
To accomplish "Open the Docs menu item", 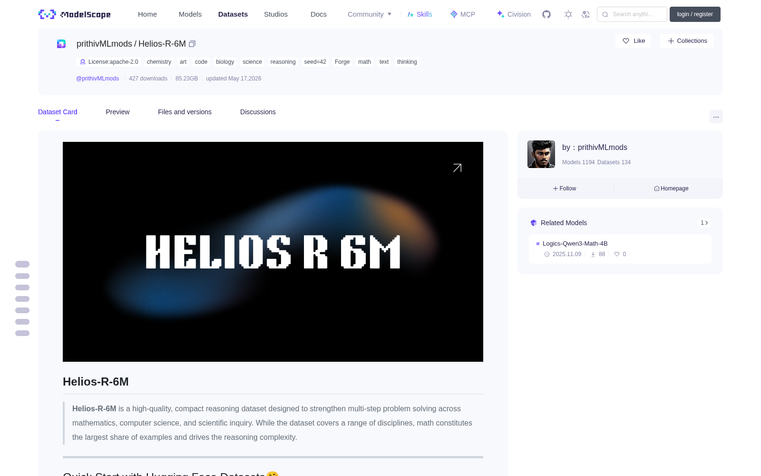I will tap(319, 14).
